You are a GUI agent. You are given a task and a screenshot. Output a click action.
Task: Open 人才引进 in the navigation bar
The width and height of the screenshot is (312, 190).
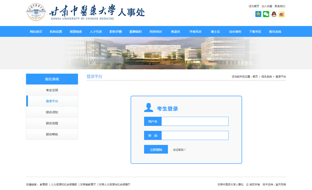(96, 32)
